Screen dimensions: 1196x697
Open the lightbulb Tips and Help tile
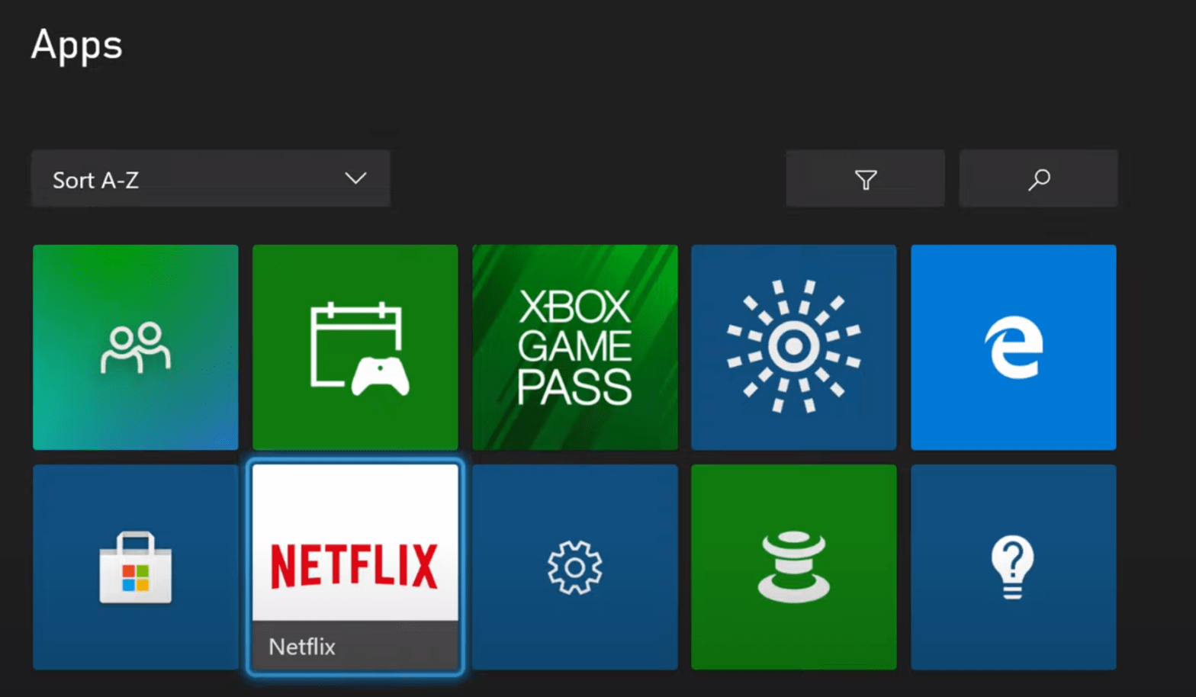1014,567
